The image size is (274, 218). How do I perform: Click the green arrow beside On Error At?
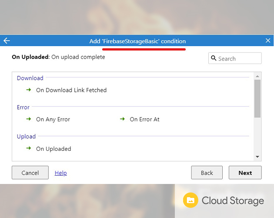(x=122, y=119)
